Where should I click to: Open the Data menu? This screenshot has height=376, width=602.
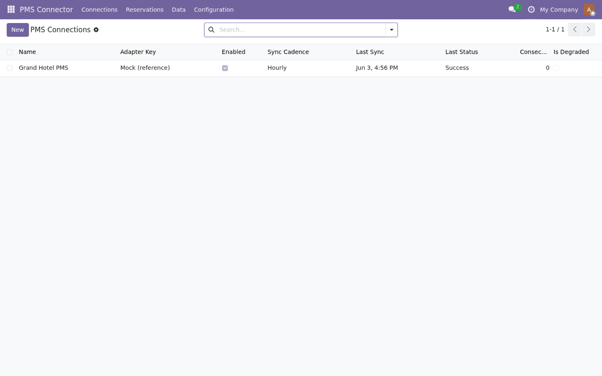point(179,10)
